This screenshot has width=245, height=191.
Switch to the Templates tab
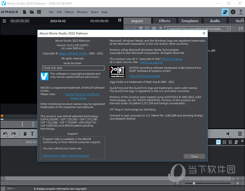pyautogui.click(x=190, y=21)
